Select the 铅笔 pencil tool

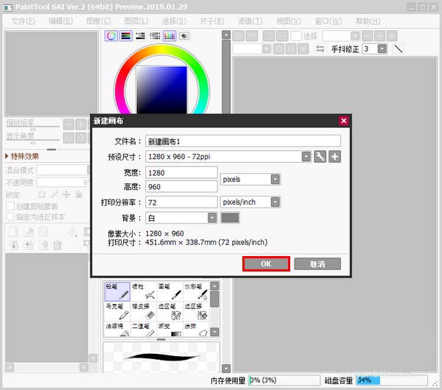coord(117,291)
